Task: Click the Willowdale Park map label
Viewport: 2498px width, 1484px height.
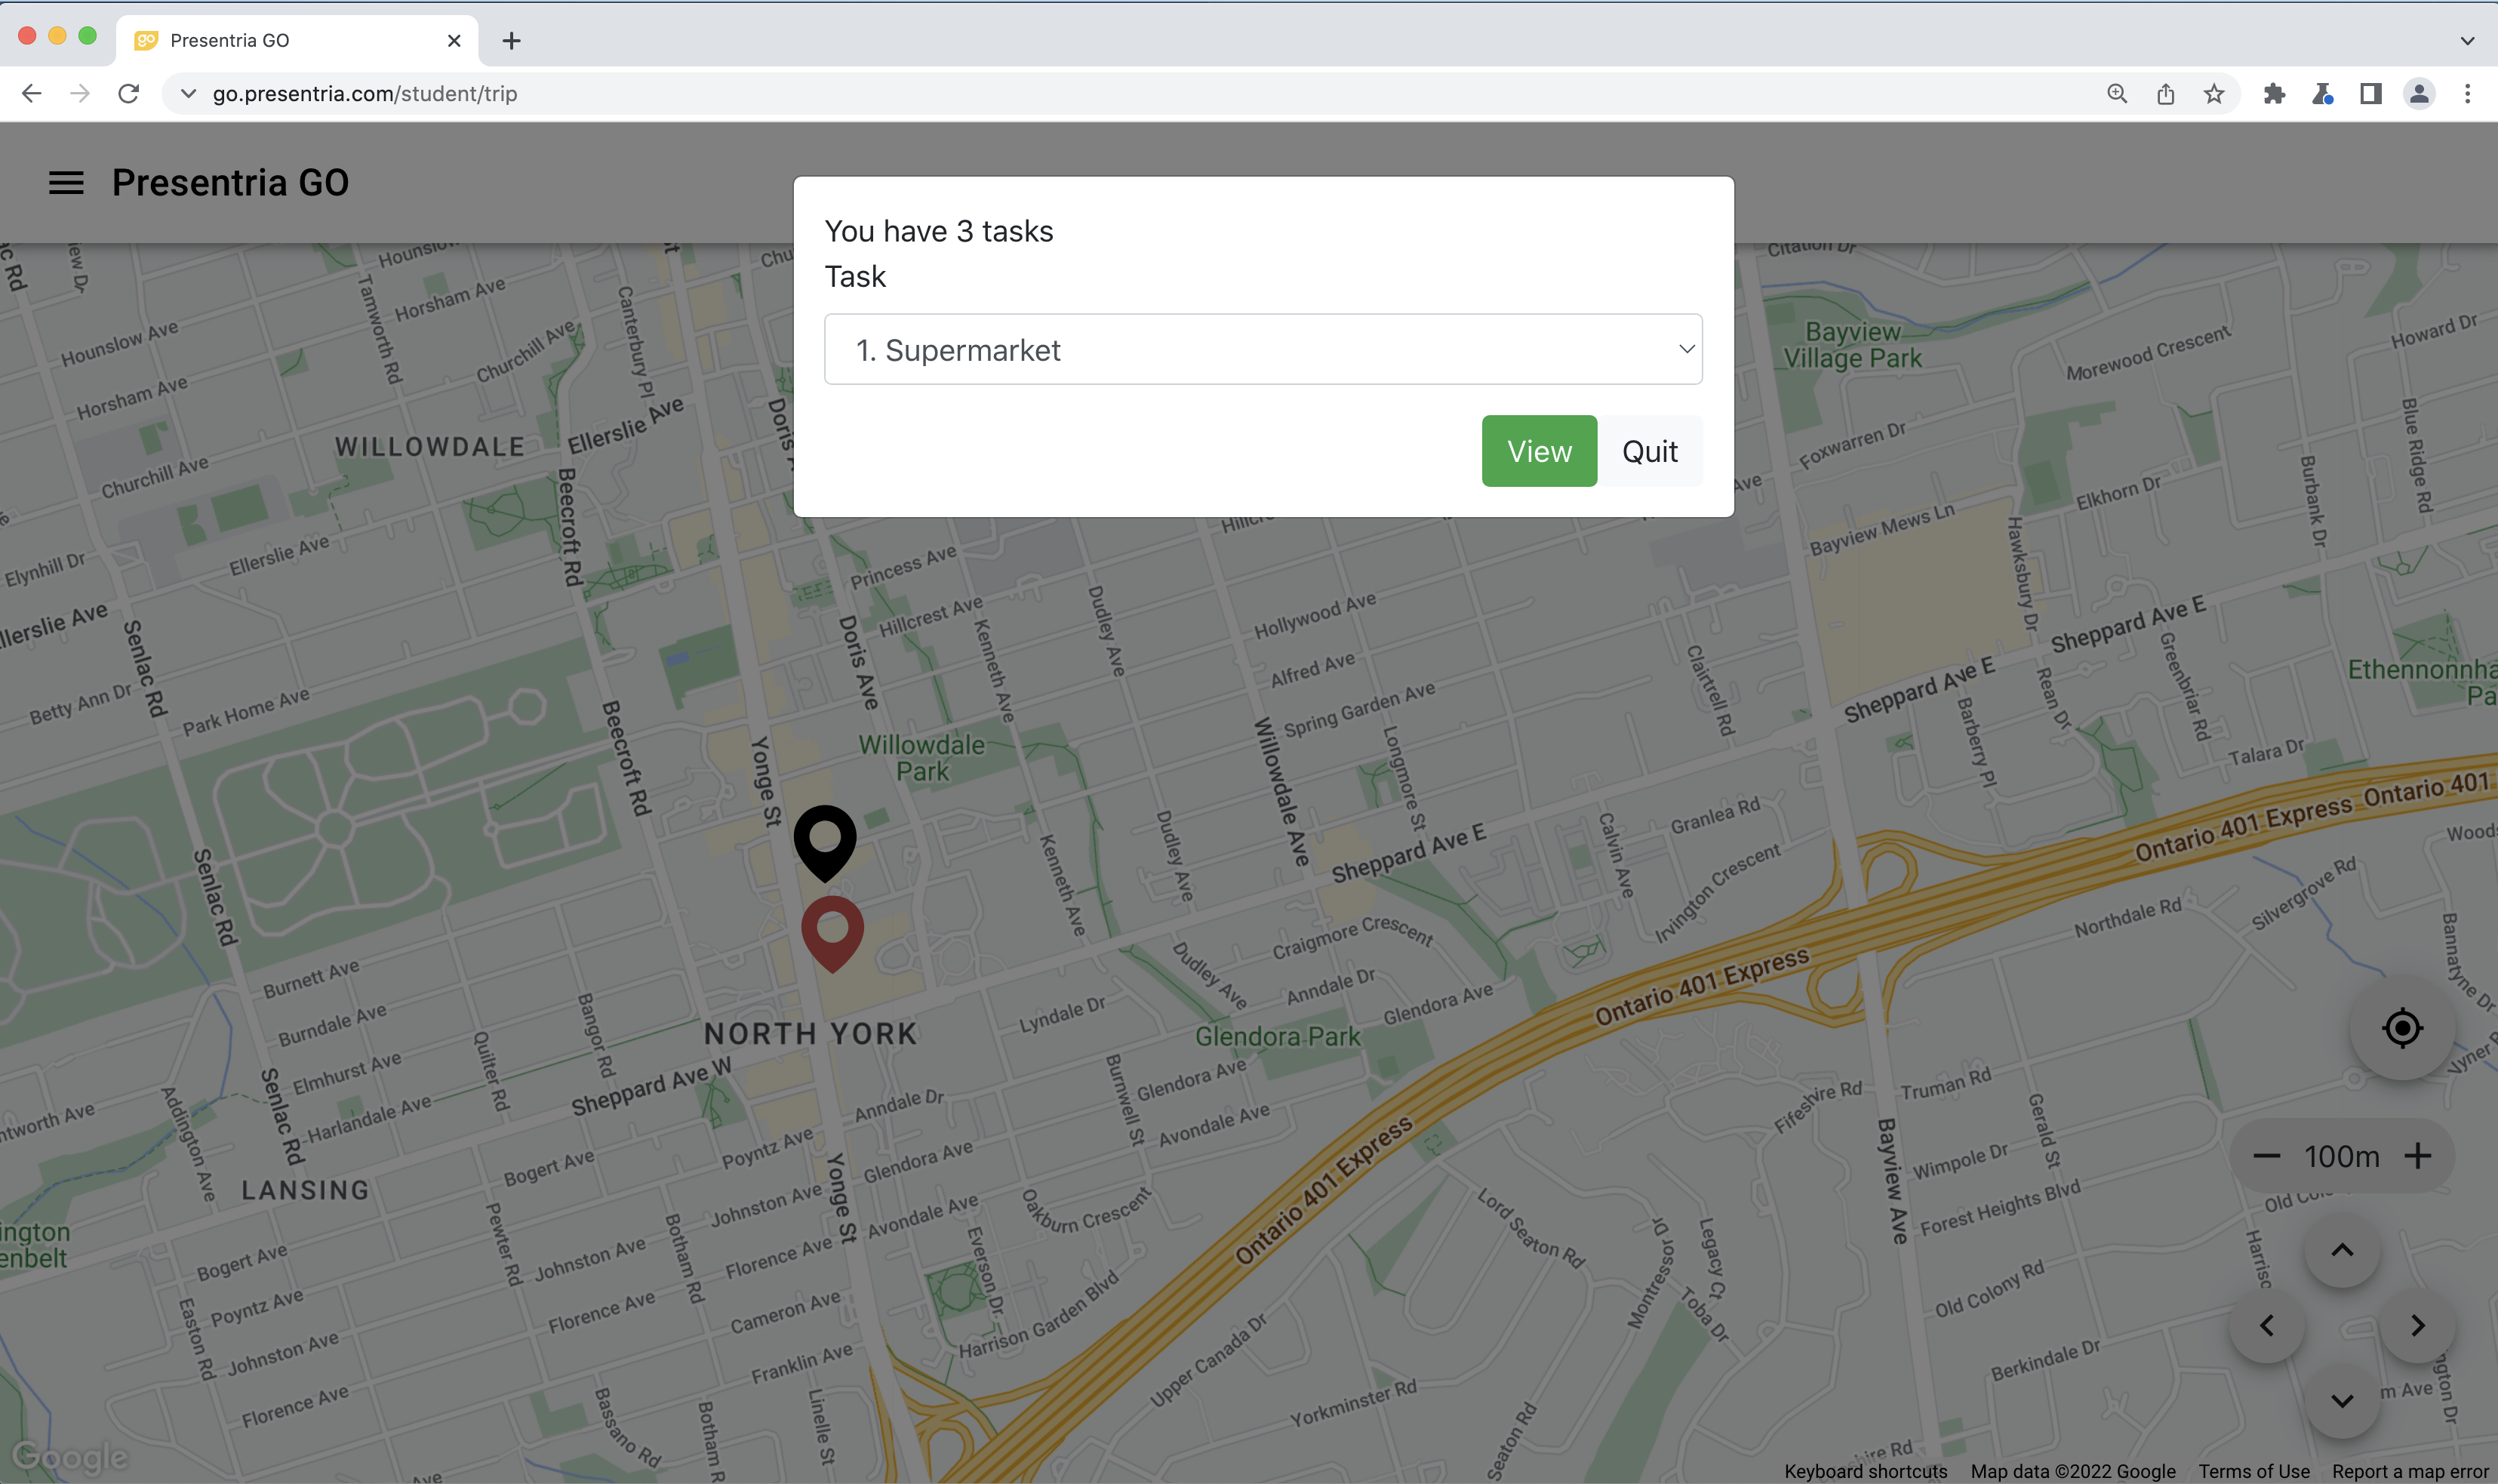Action: pyautogui.click(x=921, y=758)
